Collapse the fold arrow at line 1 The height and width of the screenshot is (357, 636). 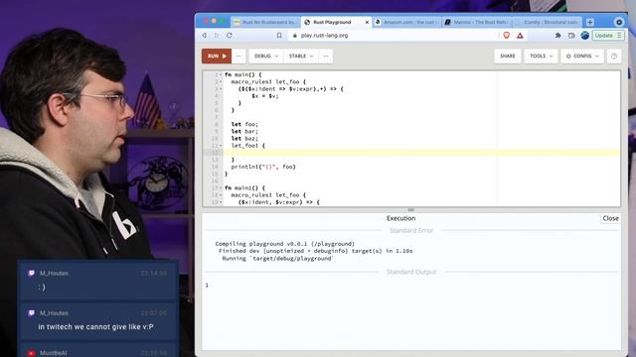click(221, 75)
